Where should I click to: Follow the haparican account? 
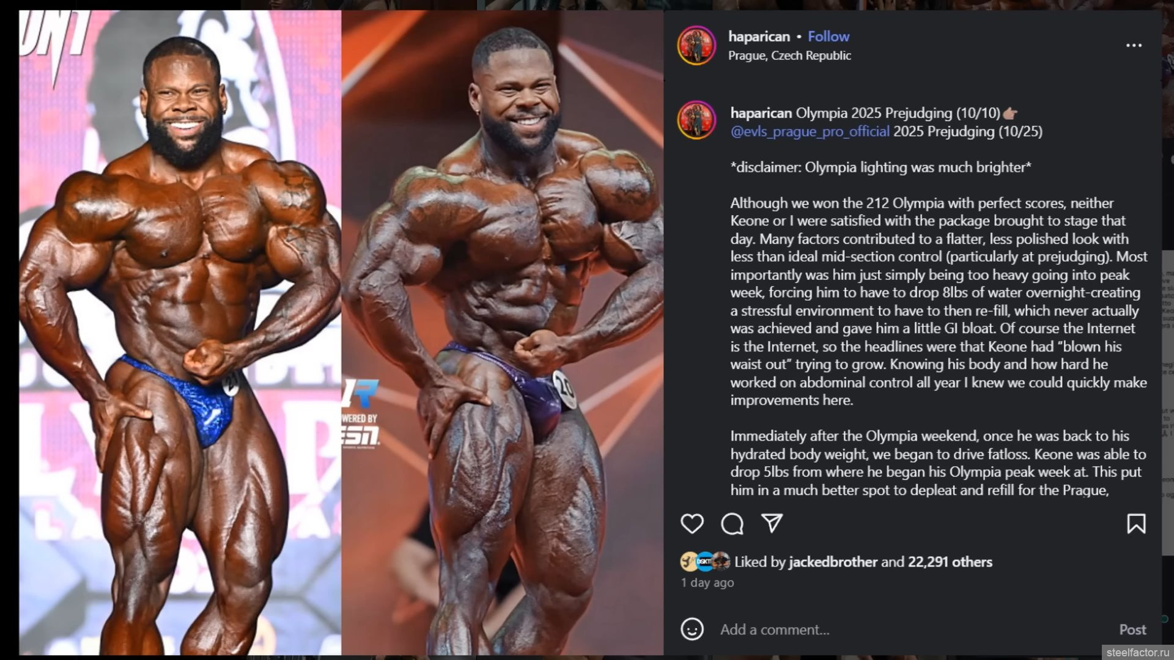click(829, 37)
